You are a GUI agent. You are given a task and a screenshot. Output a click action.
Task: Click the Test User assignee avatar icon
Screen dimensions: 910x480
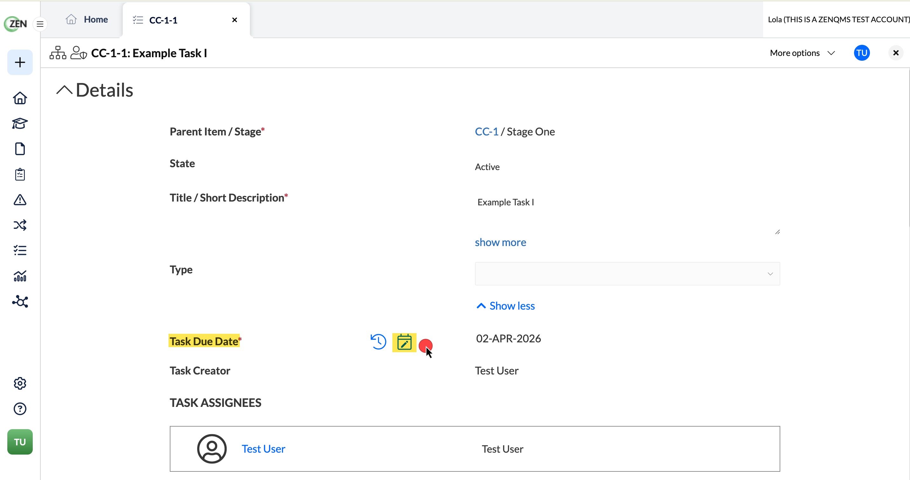point(212,449)
